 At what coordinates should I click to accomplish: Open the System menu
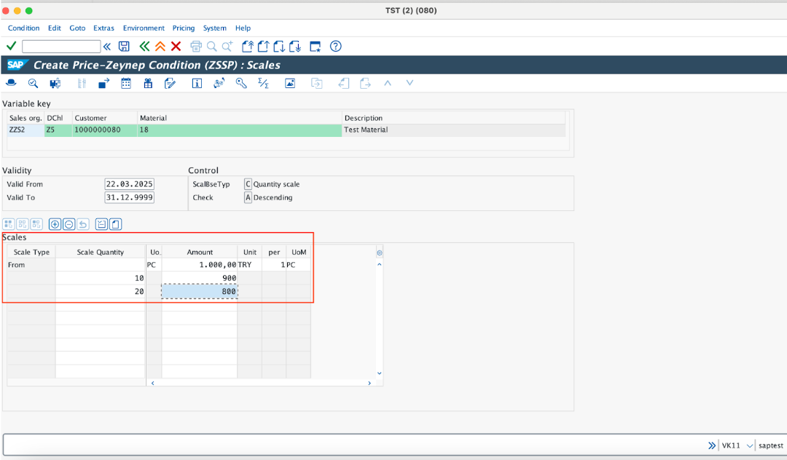click(x=214, y=28)
